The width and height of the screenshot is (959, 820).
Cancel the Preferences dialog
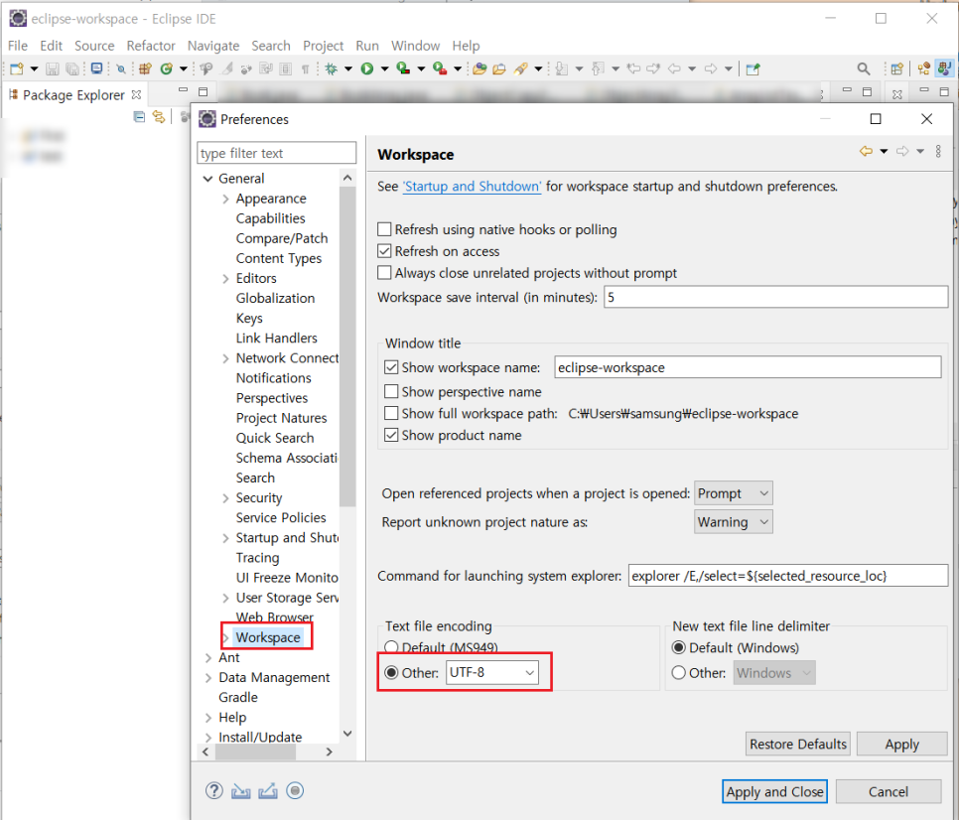pyautogui.click(x=889, y=791)
